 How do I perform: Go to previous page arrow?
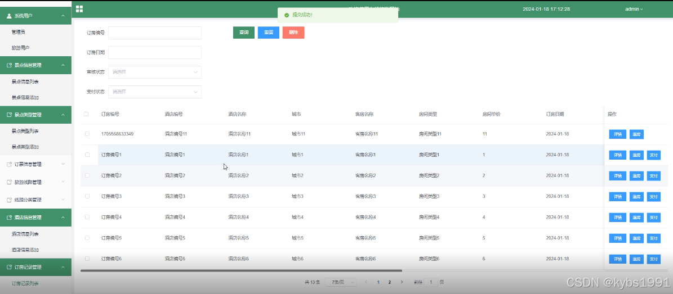366,282
